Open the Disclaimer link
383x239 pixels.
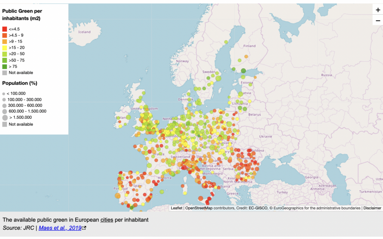point(372,208)
